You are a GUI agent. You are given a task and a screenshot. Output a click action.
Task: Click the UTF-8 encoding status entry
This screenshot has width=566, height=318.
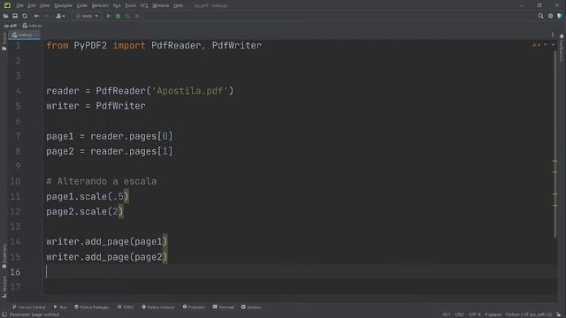[474, 314]
